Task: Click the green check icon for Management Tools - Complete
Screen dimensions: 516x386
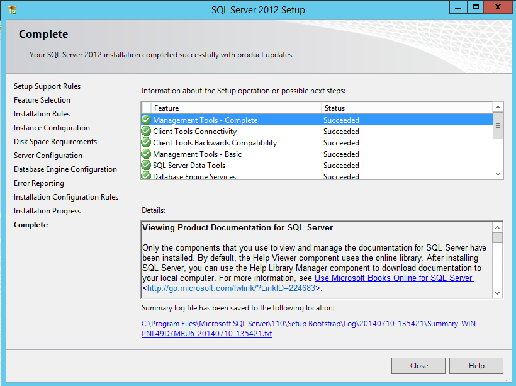Action: pyautogui.click(x=146, y=120)
